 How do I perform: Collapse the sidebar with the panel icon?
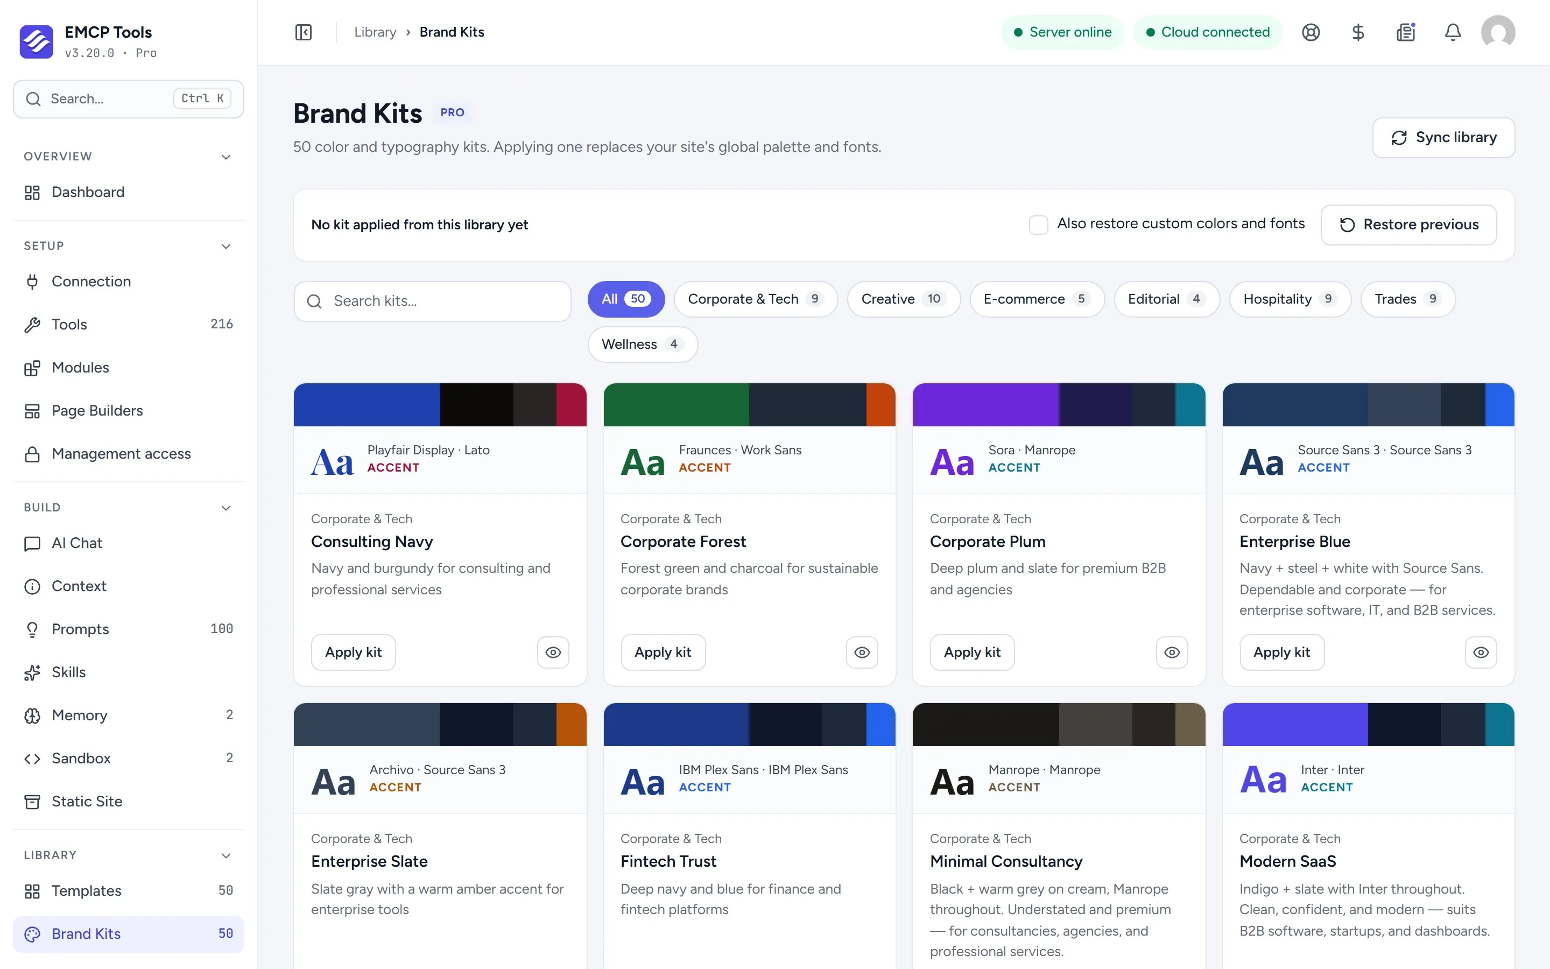(303, 32)
